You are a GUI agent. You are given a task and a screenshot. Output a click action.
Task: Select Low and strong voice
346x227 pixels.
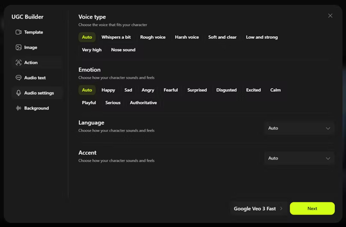tap(262, 37)
